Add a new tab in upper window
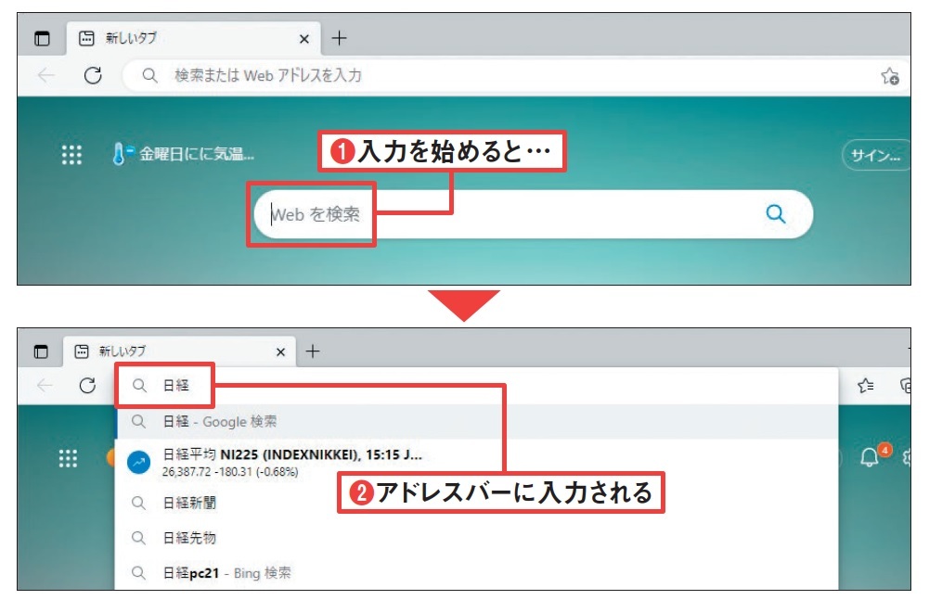Viewport: 929px width, 600px height. [x=339, y=39]
